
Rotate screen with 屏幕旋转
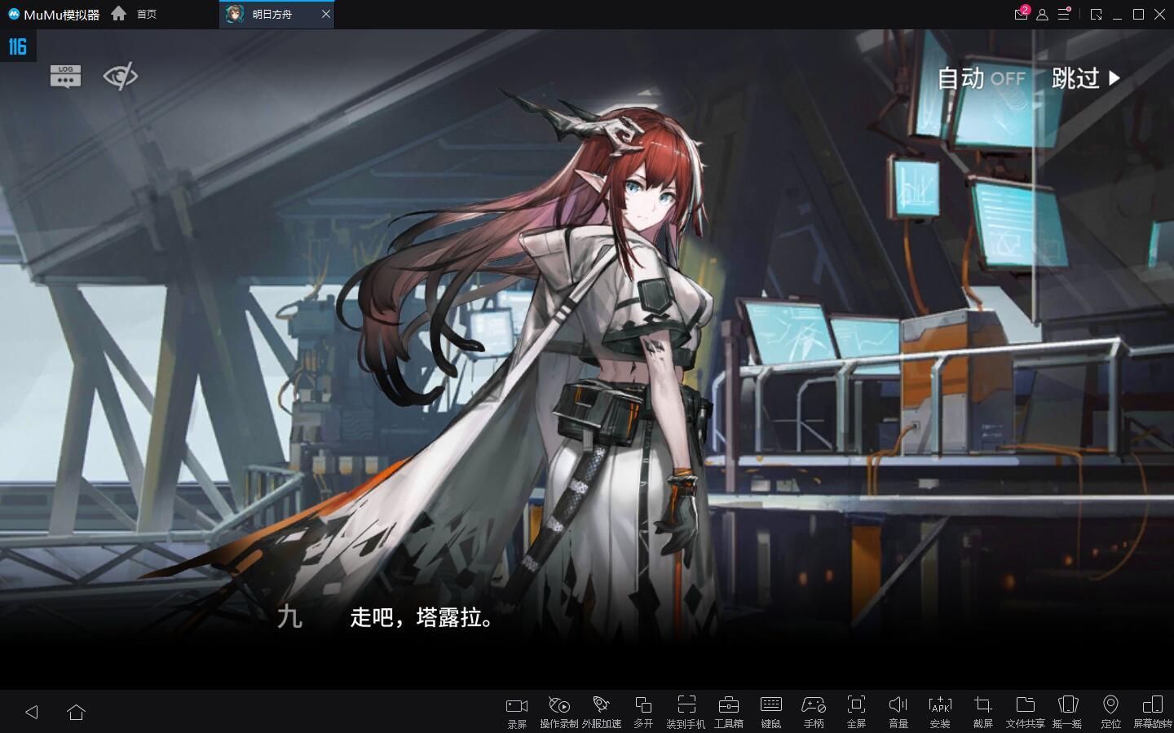[x=1153, y=712]
